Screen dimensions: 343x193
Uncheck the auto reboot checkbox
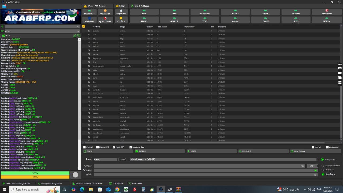[x=327, y=147]
